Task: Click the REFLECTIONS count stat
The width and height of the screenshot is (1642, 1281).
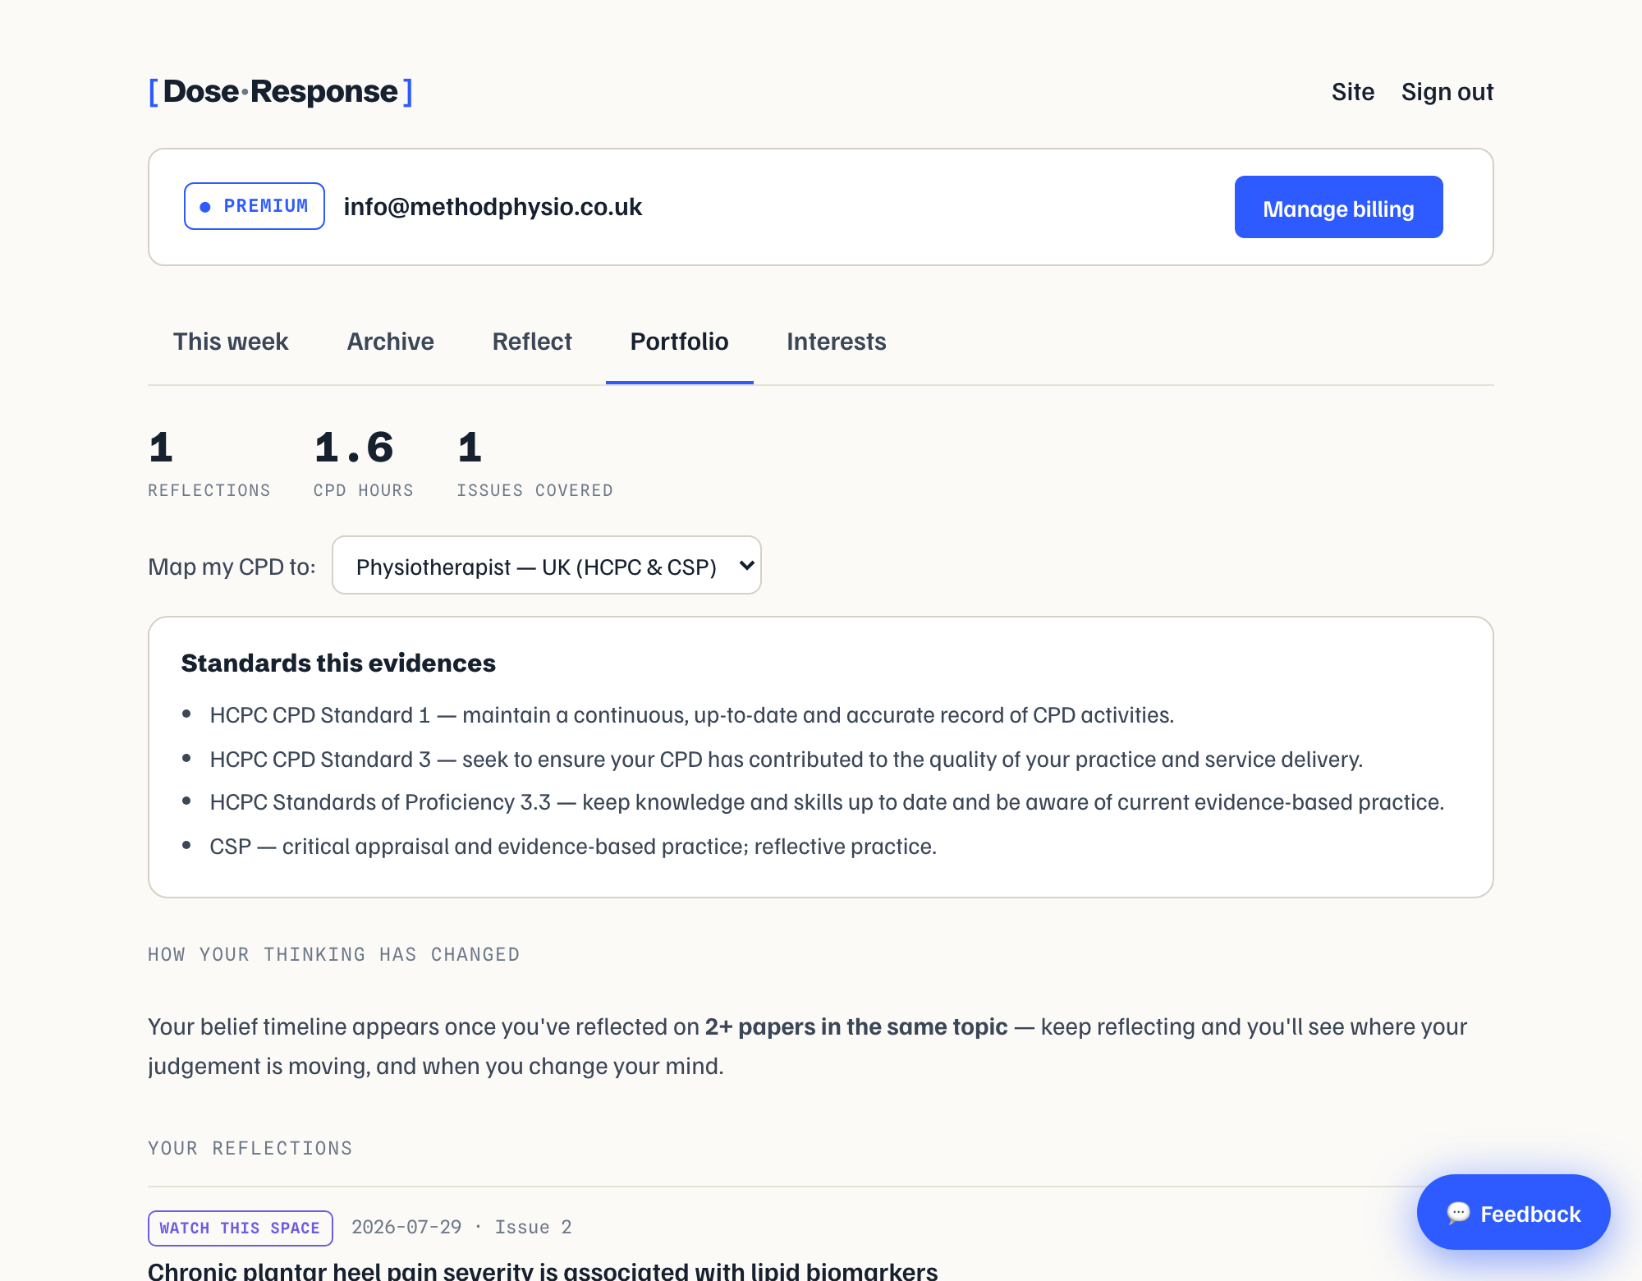Action: pos(209,464)
